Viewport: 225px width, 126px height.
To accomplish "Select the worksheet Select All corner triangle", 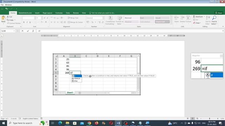I will point(57,56).
